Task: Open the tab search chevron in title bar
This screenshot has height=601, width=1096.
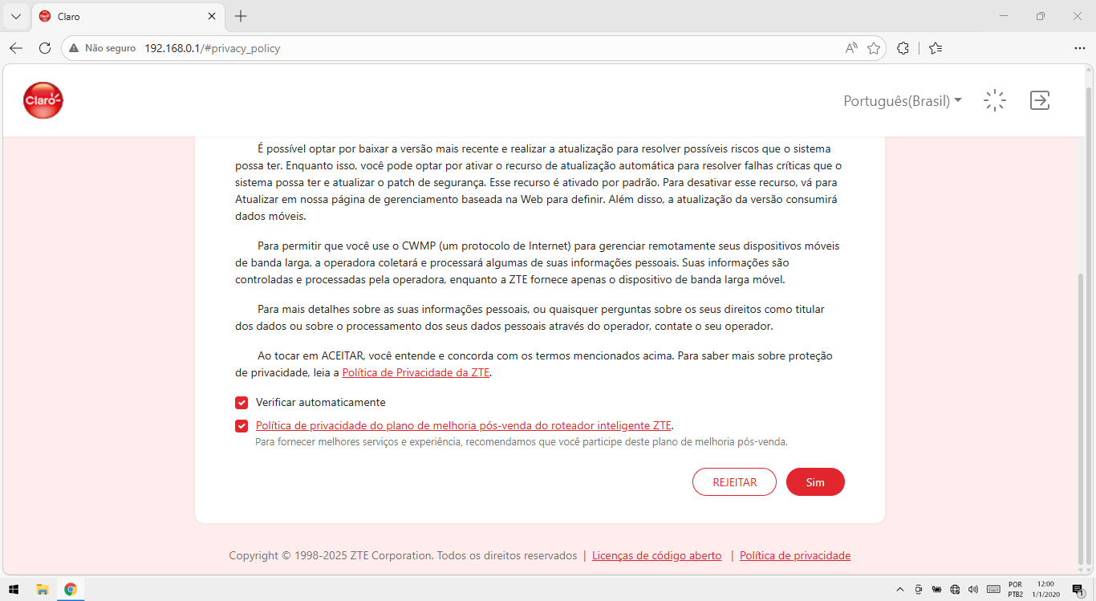Action: tap(15, 16)
